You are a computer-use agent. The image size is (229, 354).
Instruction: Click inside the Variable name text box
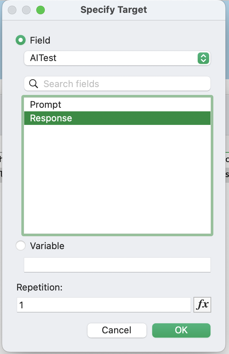tap(117, 265)
